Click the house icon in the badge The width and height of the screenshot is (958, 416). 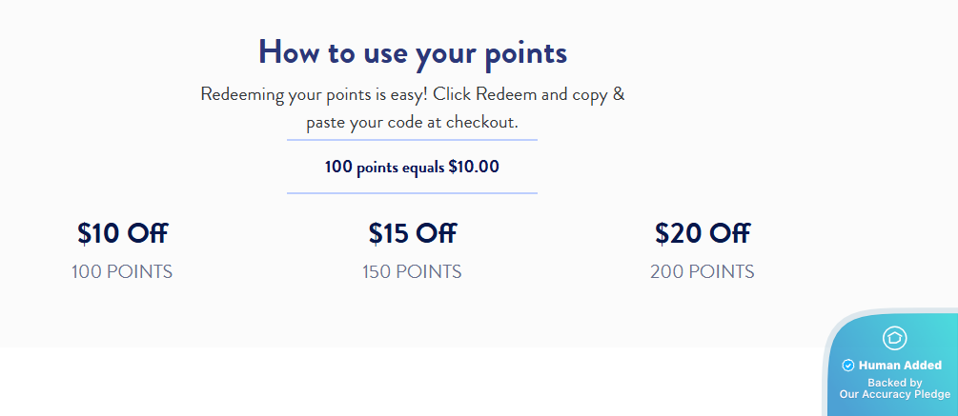click(894, 338)
